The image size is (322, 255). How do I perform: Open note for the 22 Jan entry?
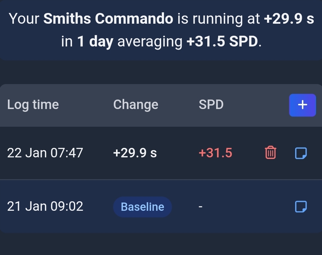[301, 153]
